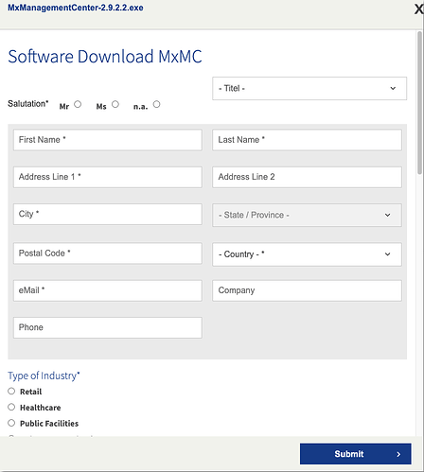Image resolution: width=424 pixels, height=472 pixels.
Task: Open the Titel dropdown
Action: coord(309,88)
